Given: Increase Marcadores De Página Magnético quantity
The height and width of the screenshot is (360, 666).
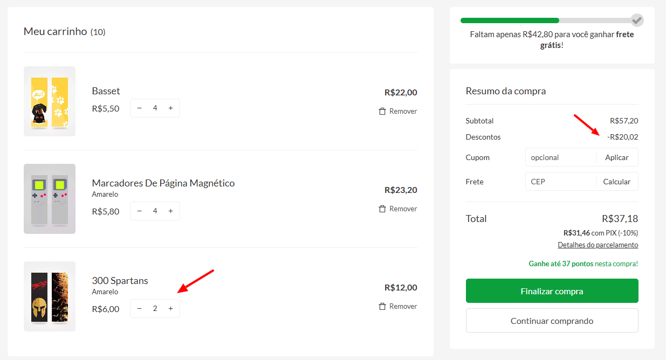Looking at the screenshot, I should click(170, 211).
